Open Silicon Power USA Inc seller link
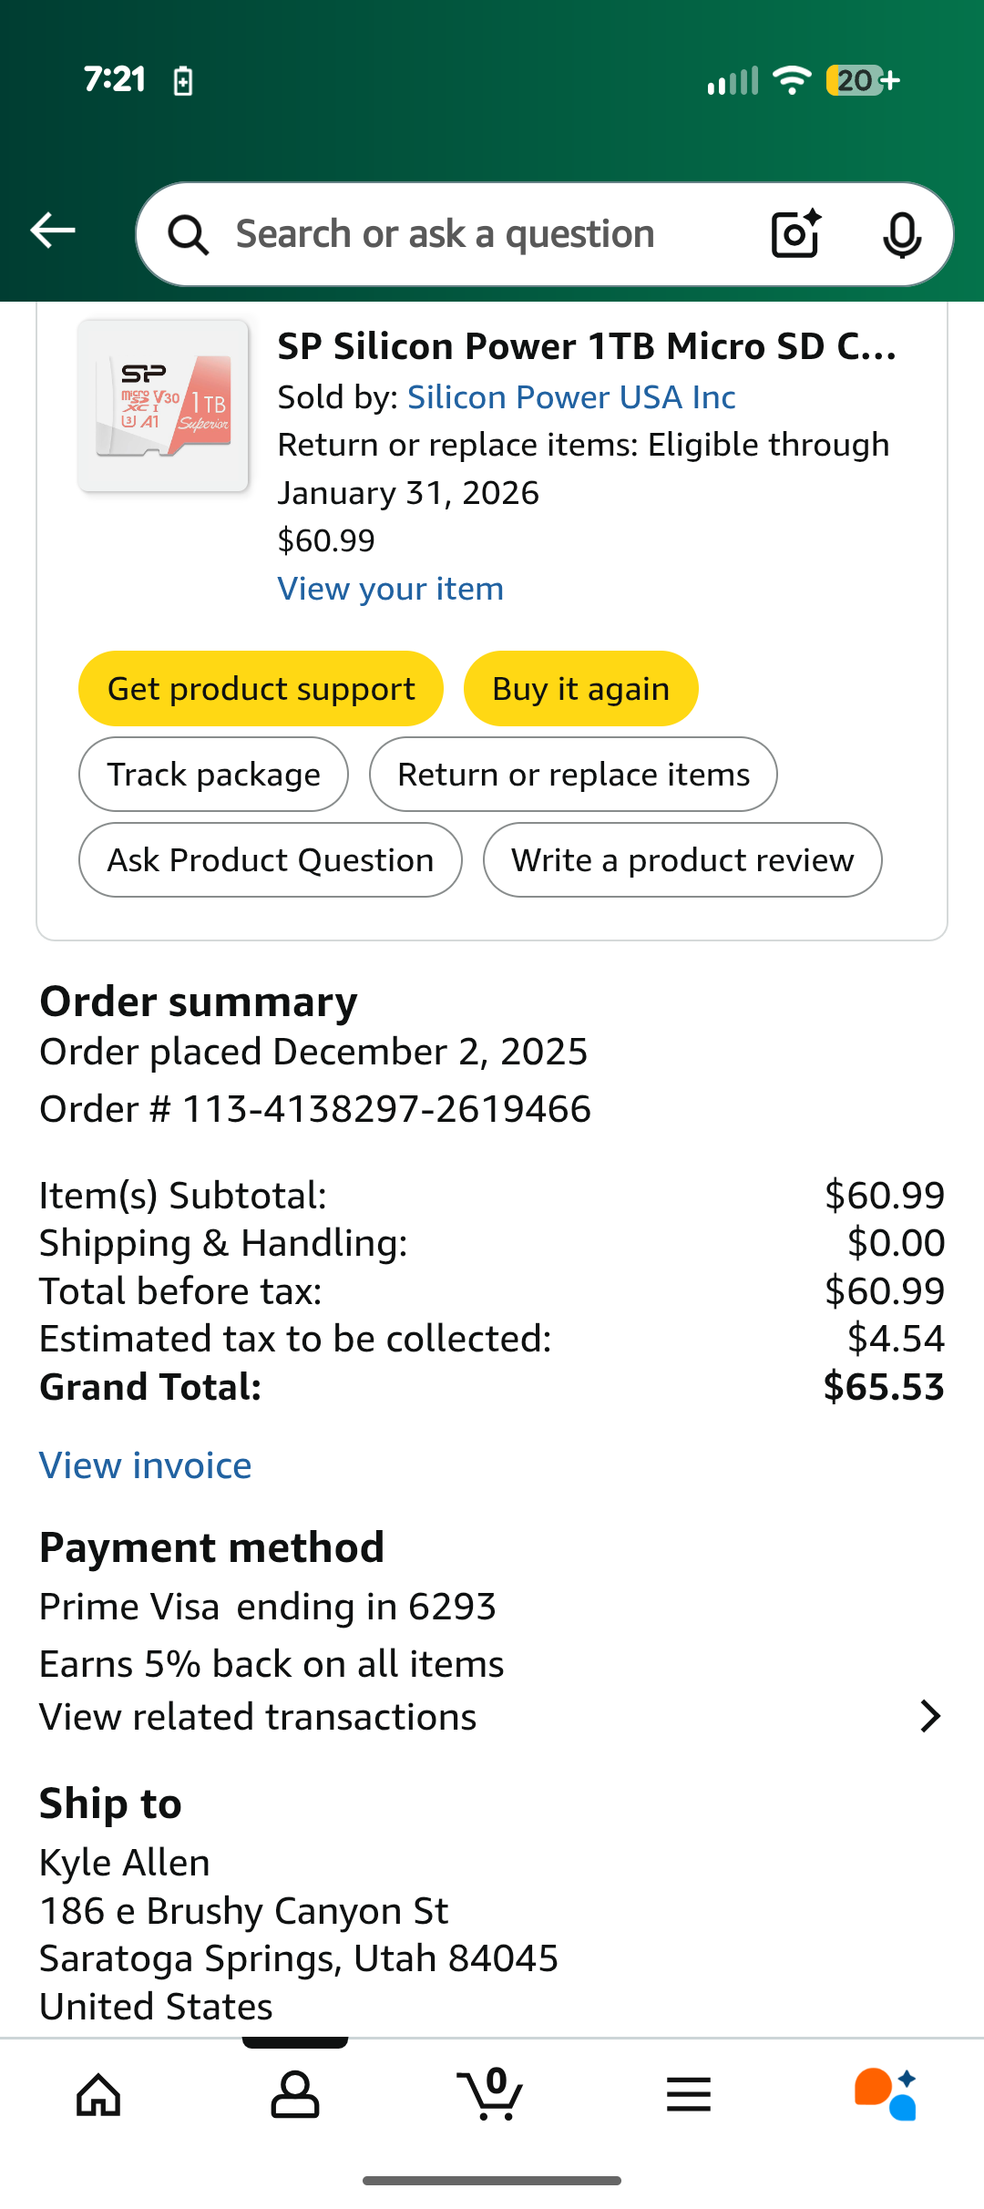984x2209 pixels. [x=571, y=397]
